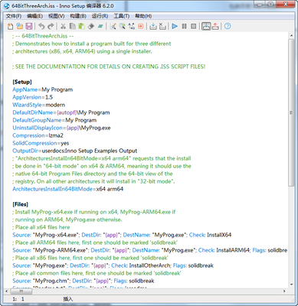
Task: Open the 工具(T) menu
Action: point(122,16)
